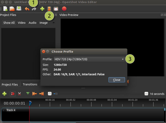Viewport: 166px width, 123px height.
Task: Filter project files by Audio
Action: coord(32,23)
